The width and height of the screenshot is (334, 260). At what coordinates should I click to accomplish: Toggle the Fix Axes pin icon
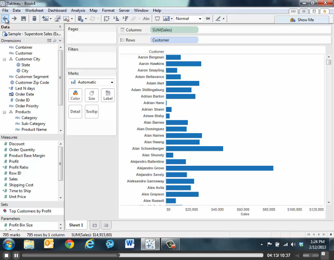click(x=207, y=18)
